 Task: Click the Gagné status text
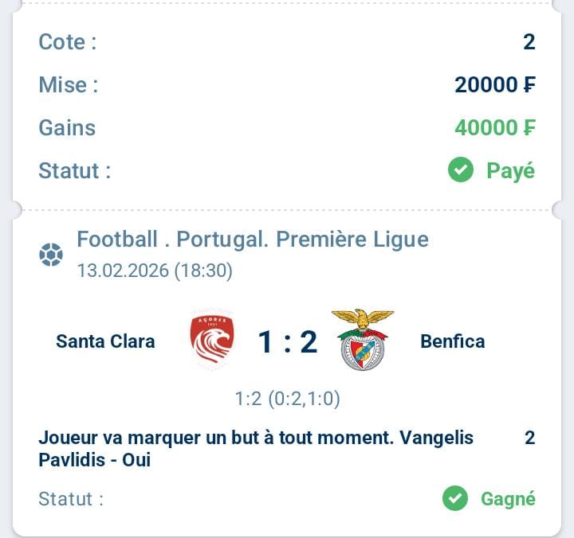pos(508,499)
